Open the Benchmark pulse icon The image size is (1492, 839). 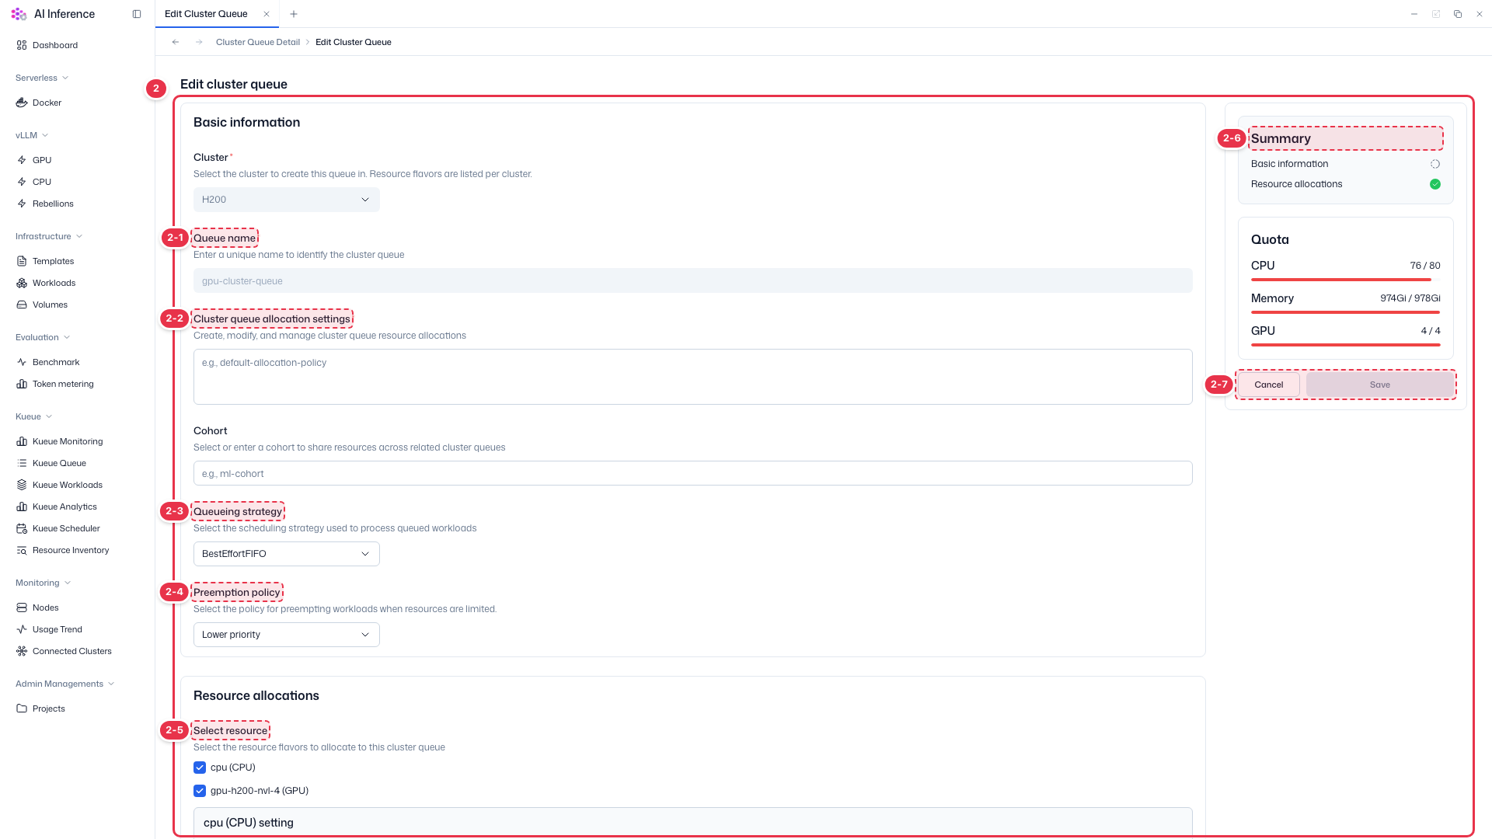click(22, 362)
